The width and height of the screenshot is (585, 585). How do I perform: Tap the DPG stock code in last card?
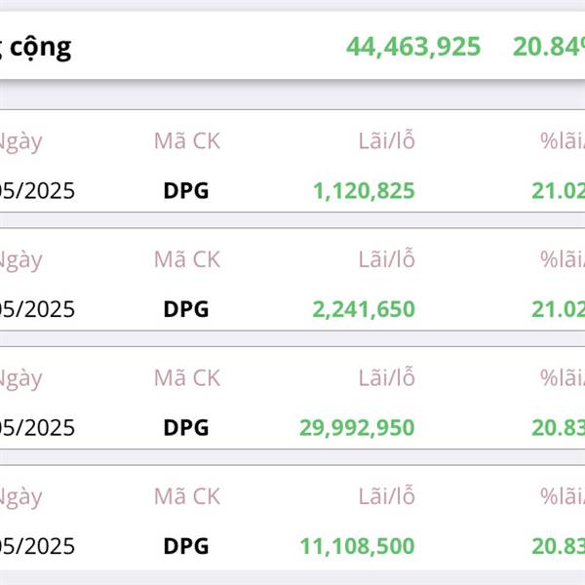186,546
